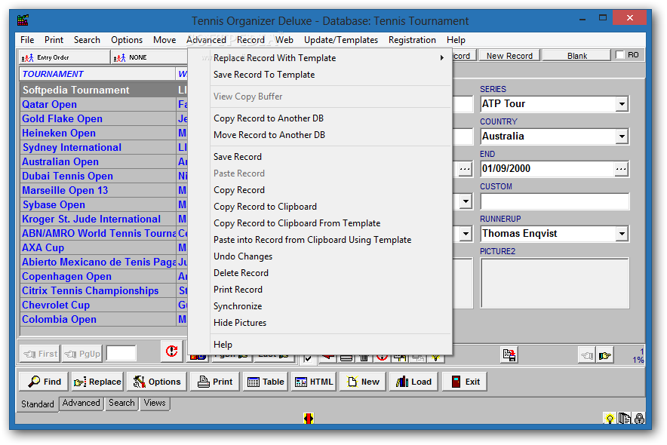The image size is (667, 445).
Task: Click the Find magnifier button
Action: (x=45, y=382)
